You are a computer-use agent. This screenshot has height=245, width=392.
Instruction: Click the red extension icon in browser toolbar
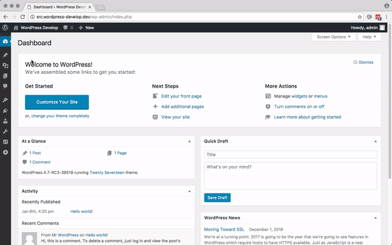pos(378,17)
